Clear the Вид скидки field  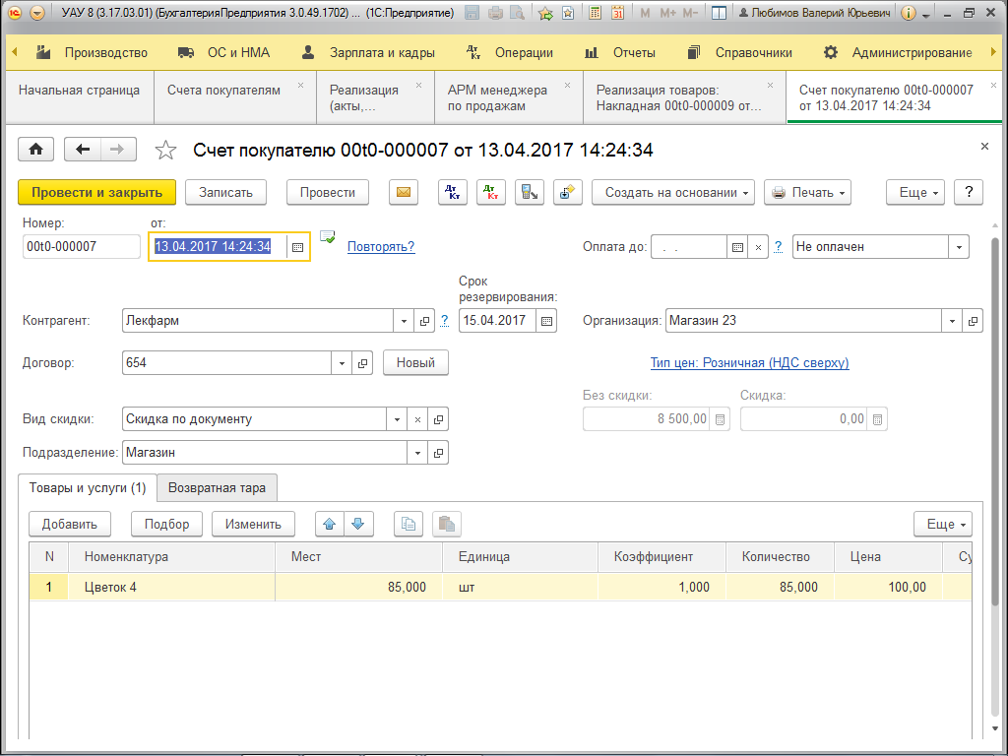(417, 419)
